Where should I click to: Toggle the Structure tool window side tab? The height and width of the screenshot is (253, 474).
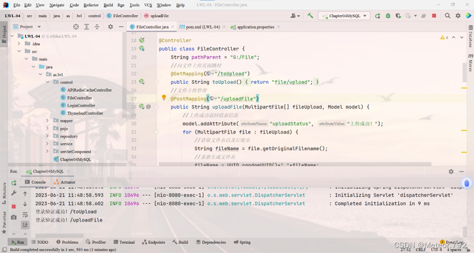(4, 190)
